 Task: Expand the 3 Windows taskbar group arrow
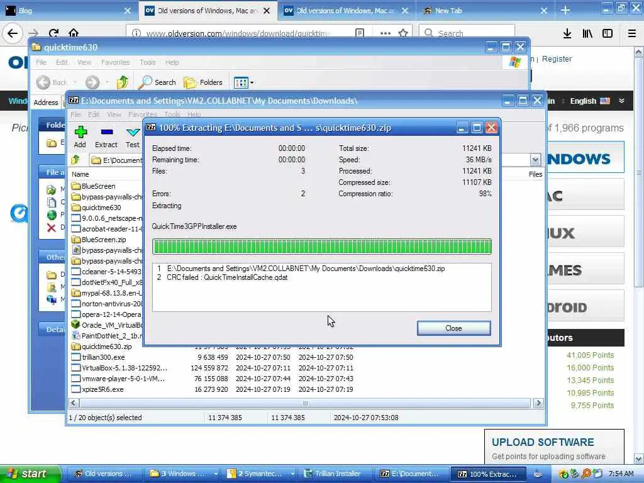[216, 474]
